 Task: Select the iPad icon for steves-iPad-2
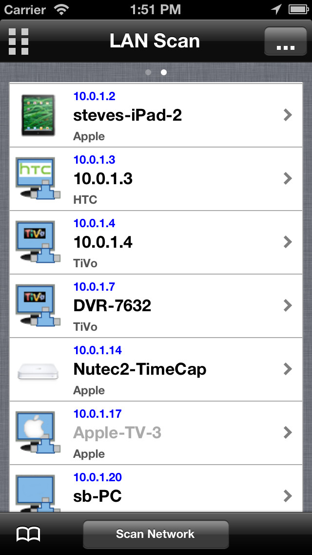click(x=38, y=115)
